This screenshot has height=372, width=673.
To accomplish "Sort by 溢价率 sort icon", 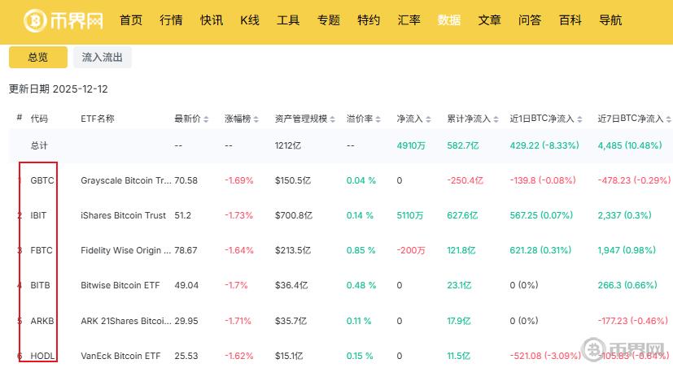I will click(380, 119).
